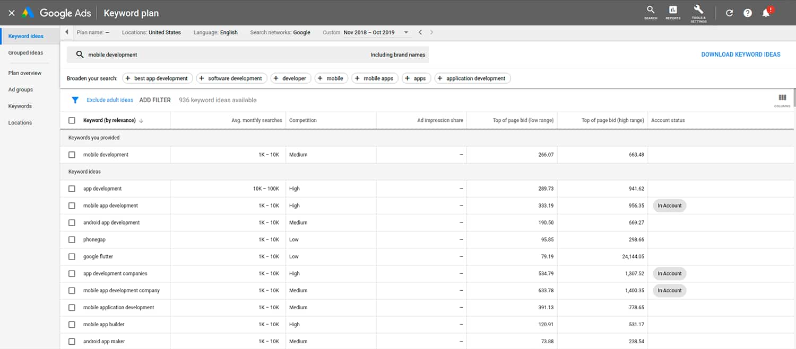796x349 pixels.
Task: Open Tools & Settings wrench icon
Action: 698,13
